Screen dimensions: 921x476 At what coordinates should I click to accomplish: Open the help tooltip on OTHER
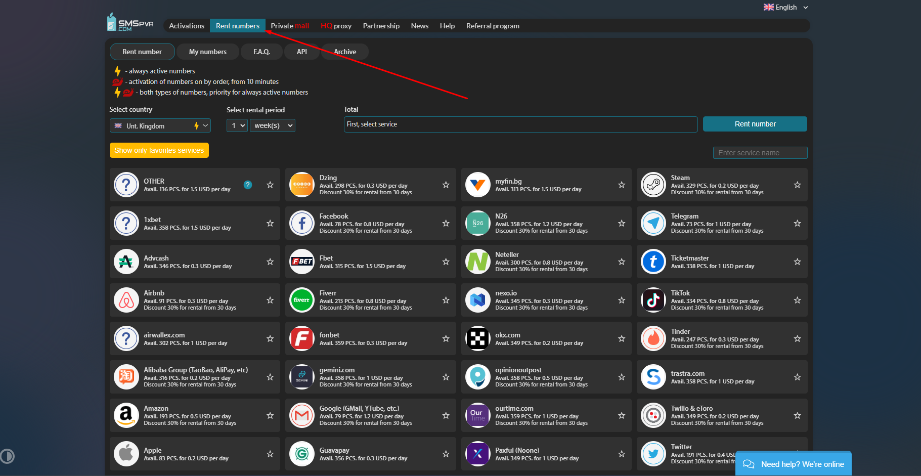point(248,185)
